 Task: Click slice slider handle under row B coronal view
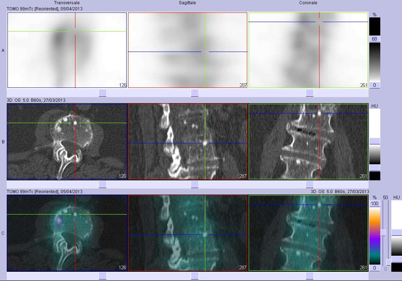[x=310, y=184]
